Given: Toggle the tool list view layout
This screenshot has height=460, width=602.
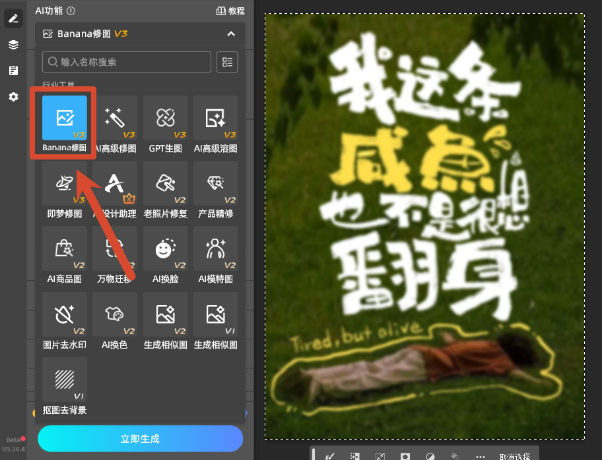Looking at the screenshot, I should pos(227,62).
